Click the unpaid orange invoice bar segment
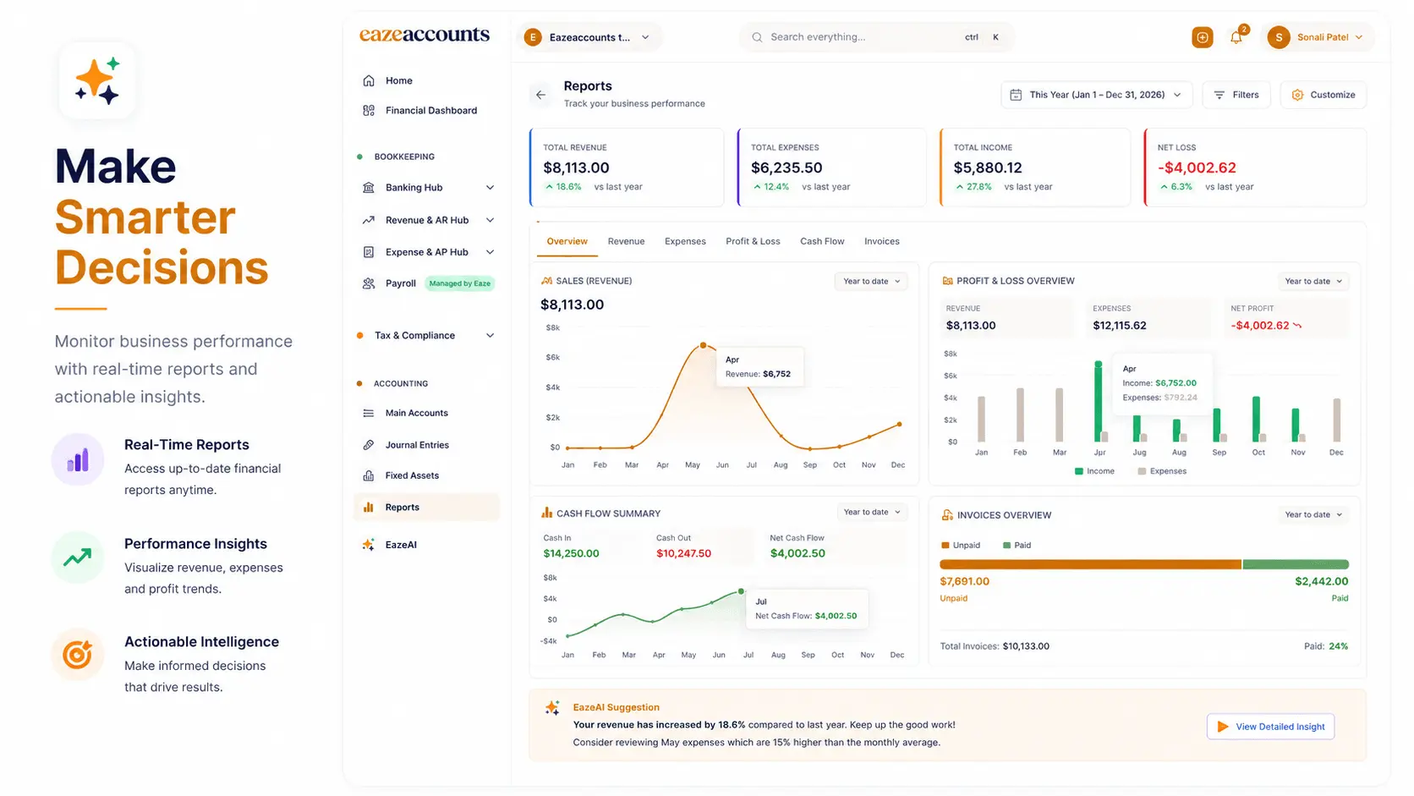Screen dimensions: 1414x796 click(x=1090, y=564)
